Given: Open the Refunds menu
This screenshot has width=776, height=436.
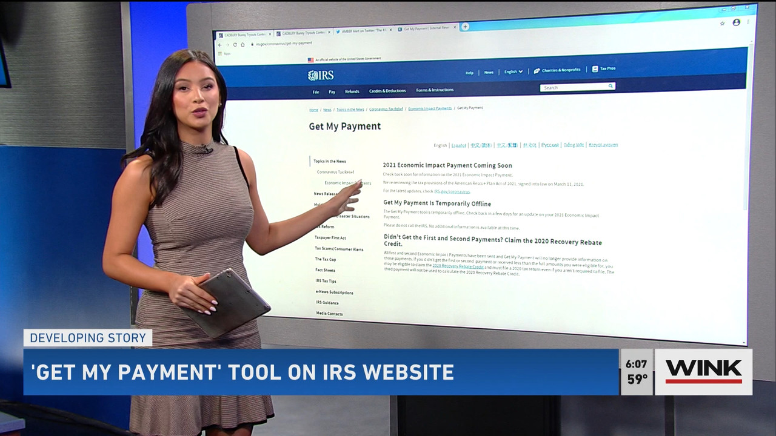Looking at the screenshot, I should tap(352, 91).
